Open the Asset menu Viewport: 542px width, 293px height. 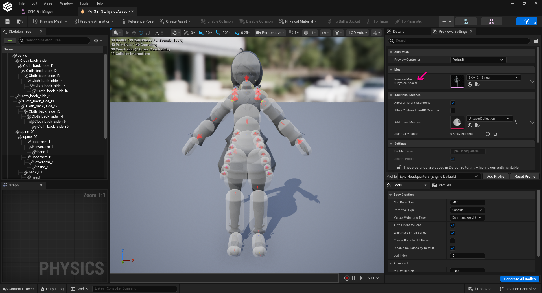coord(49,3)
